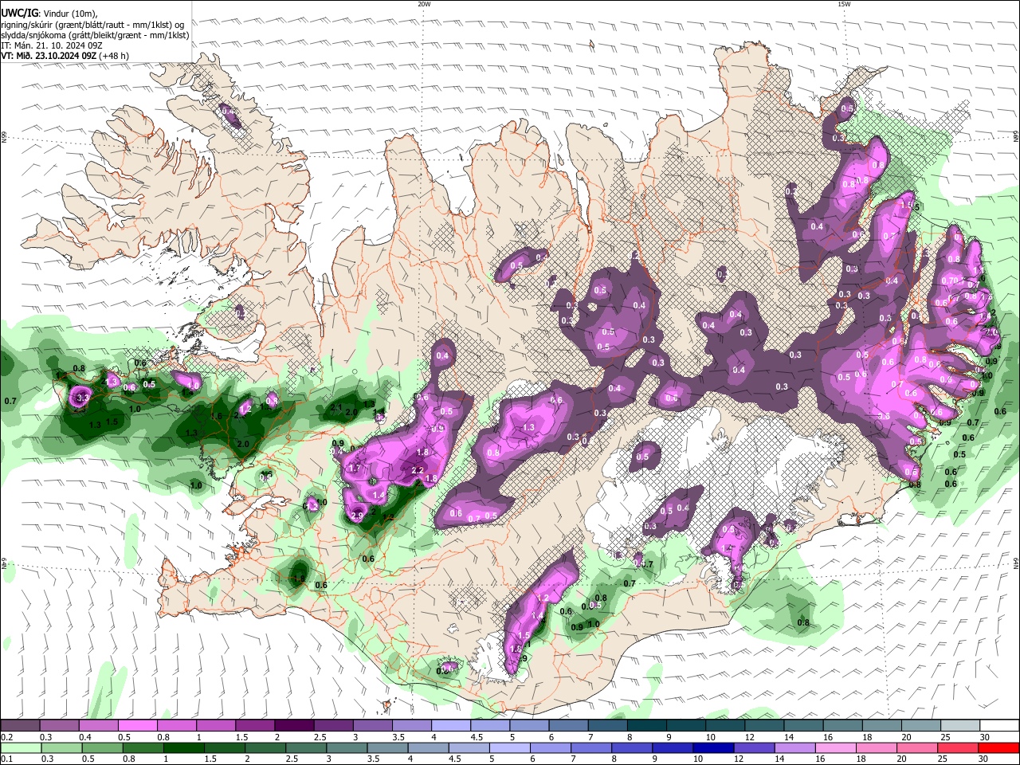Click the pure red swatch above 30 in lower legend

998,748
